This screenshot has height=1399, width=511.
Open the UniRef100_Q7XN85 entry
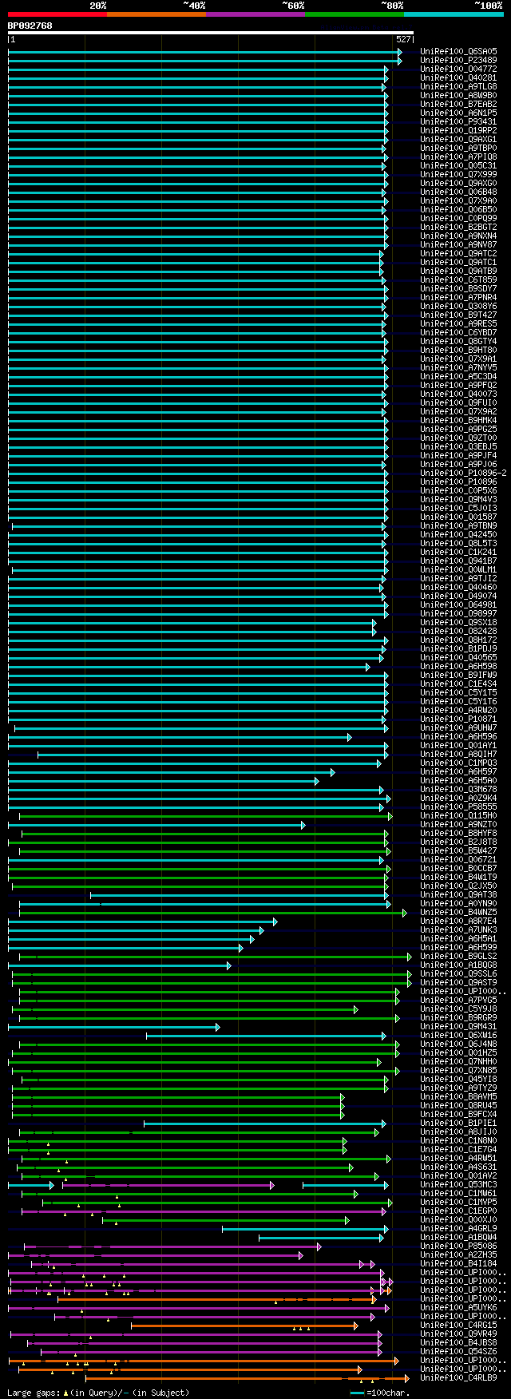point(458,1071)
